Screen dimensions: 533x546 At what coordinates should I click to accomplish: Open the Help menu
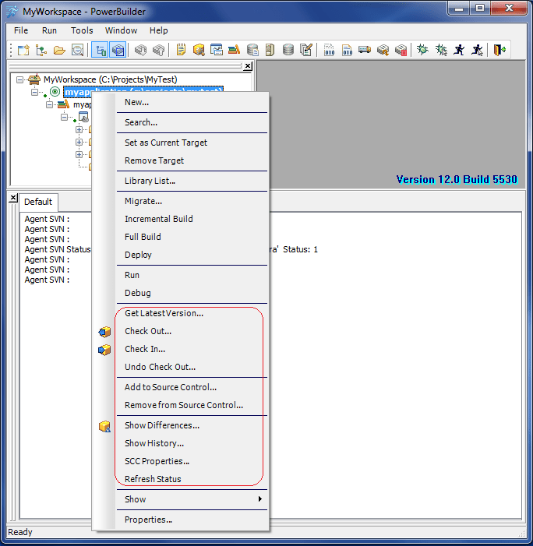[158, 30]
